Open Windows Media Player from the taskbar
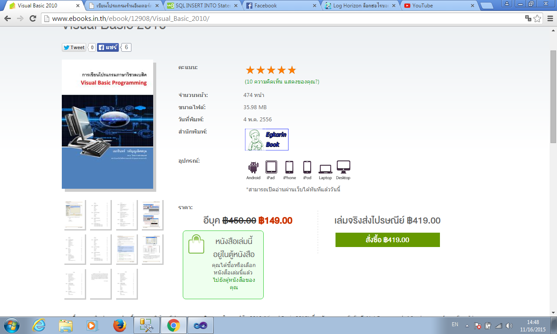Image resolution: width=557 pixels, height=334 pixels. [x=92, y=325]
